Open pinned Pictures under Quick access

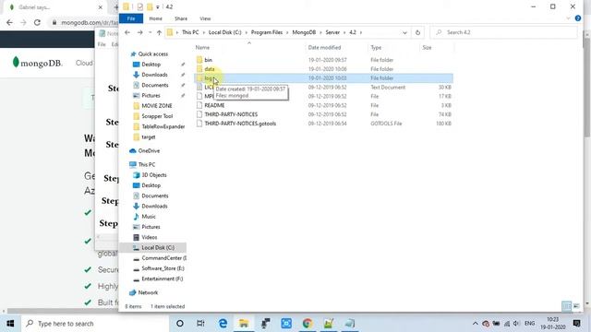[x=151, y=96]
